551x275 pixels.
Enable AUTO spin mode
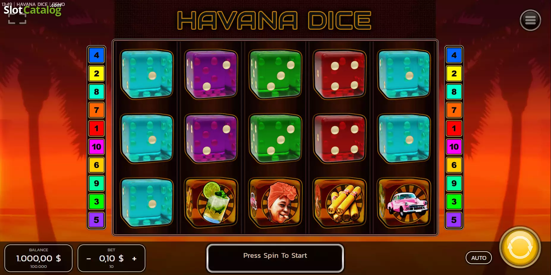(x=478, y=258)
